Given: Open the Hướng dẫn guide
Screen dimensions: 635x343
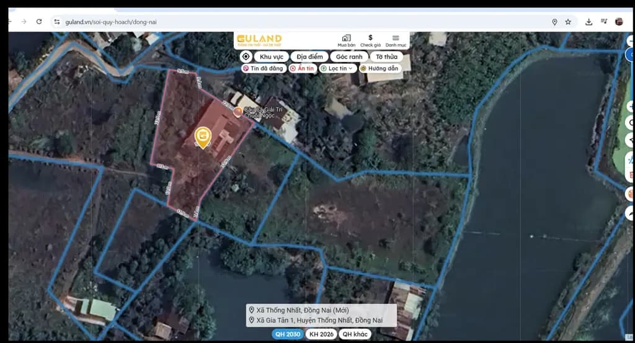Looking at the screenshot, I should point(380,68).
